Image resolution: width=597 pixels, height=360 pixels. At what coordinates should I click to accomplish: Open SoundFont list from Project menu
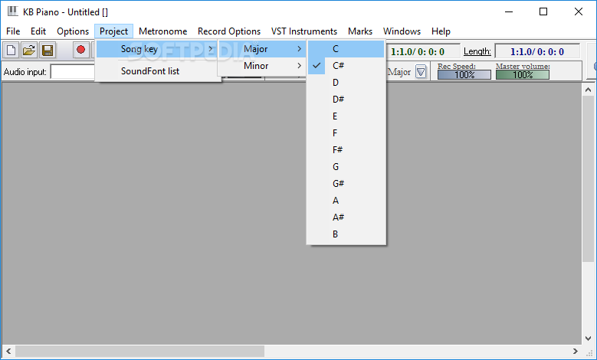point(158,71)
